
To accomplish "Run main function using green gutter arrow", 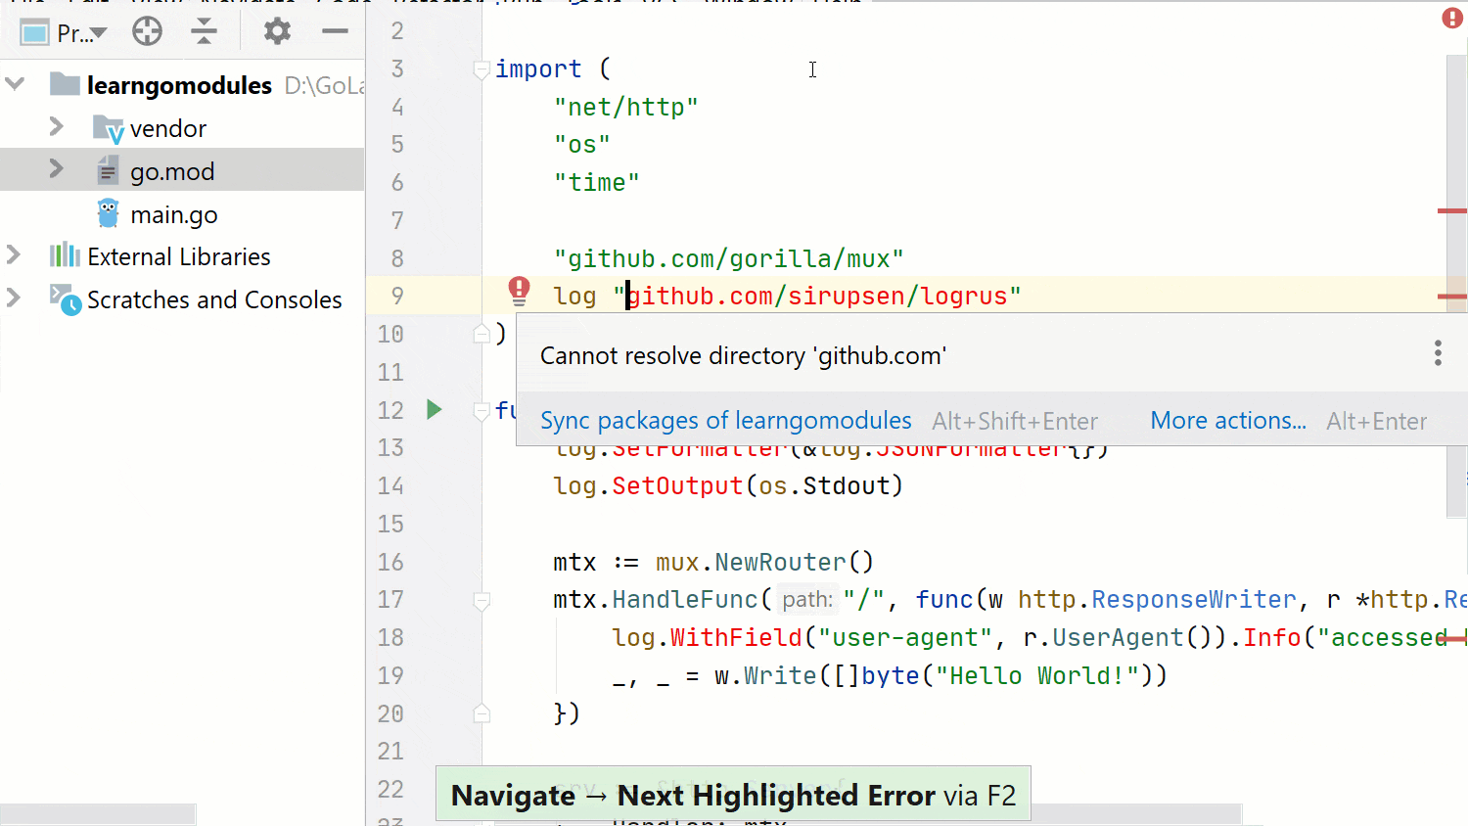I will coord(435,409).
